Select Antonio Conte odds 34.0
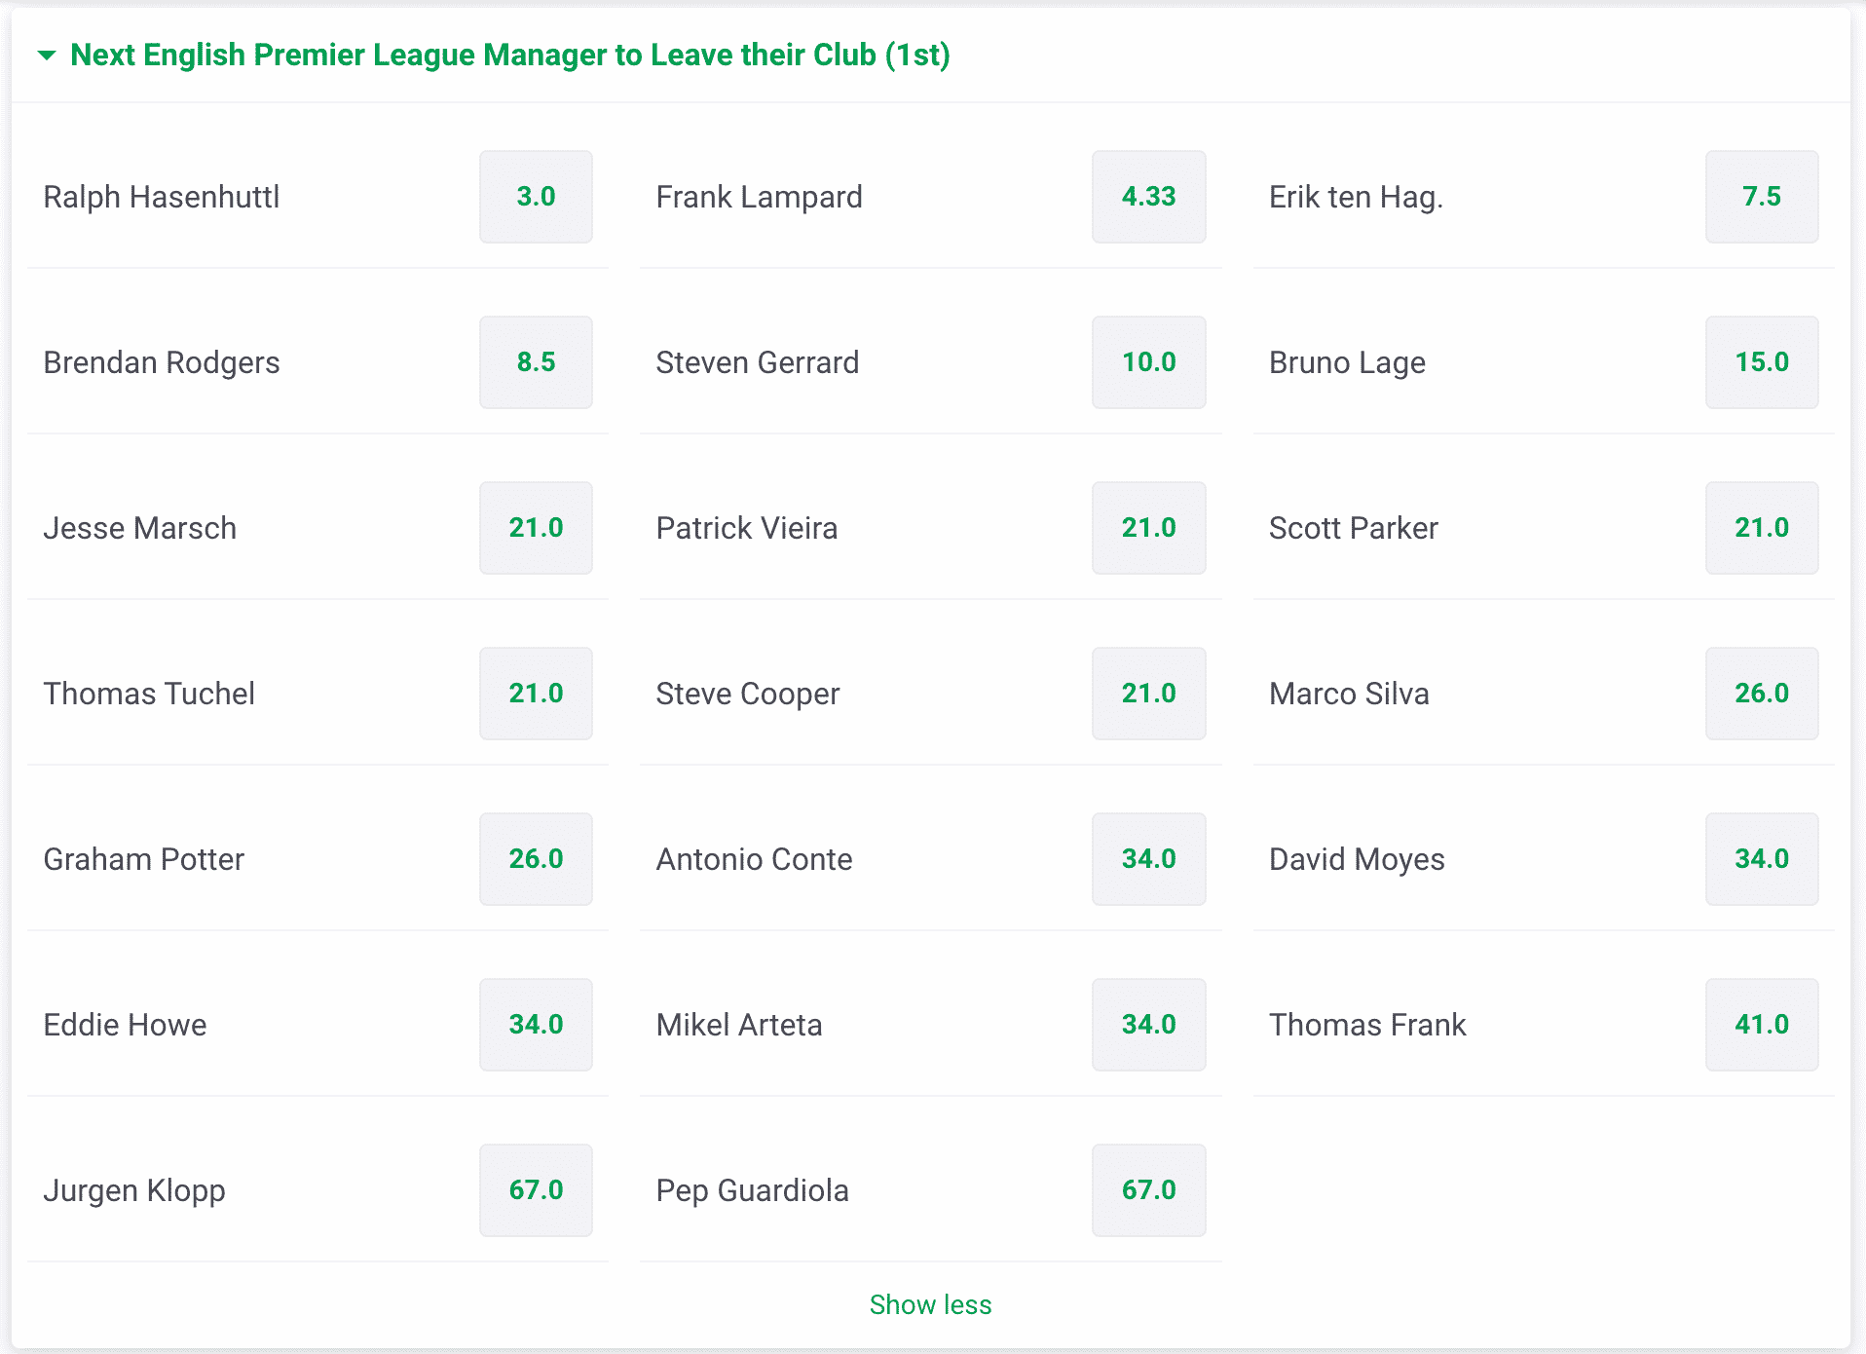Viewport: 1866px width, 1354px height. click(x=1148, y=859)
